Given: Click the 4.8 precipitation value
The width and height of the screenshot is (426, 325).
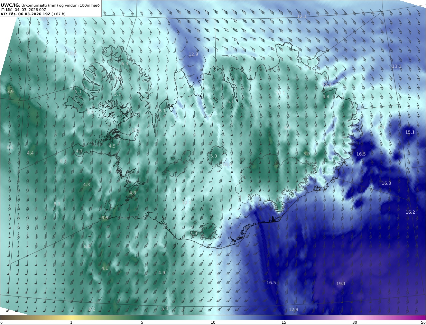Looking at the screenshot, I should tap(326, 97).
